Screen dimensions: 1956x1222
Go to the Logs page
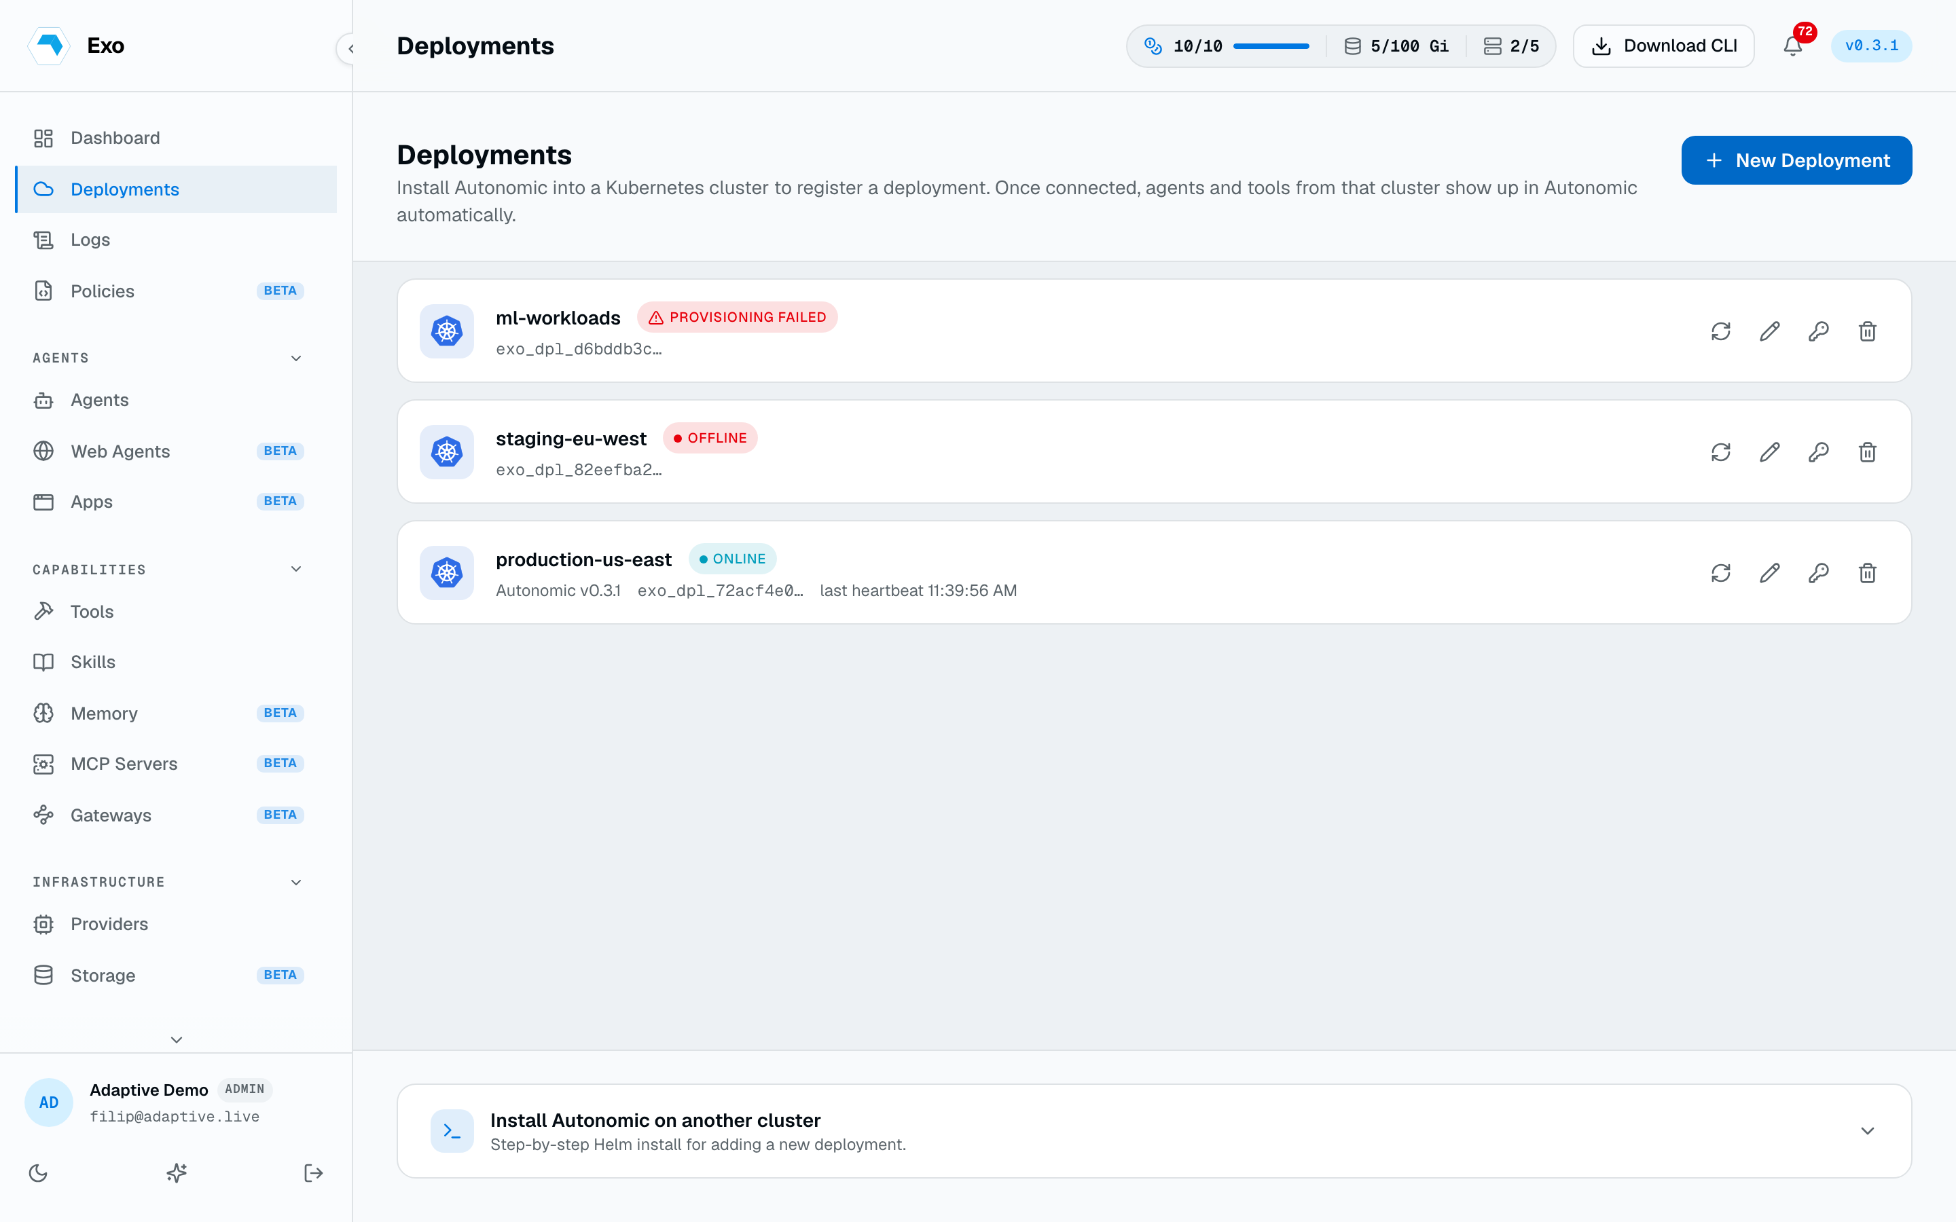pyautogui.click(x=176, y=240)
